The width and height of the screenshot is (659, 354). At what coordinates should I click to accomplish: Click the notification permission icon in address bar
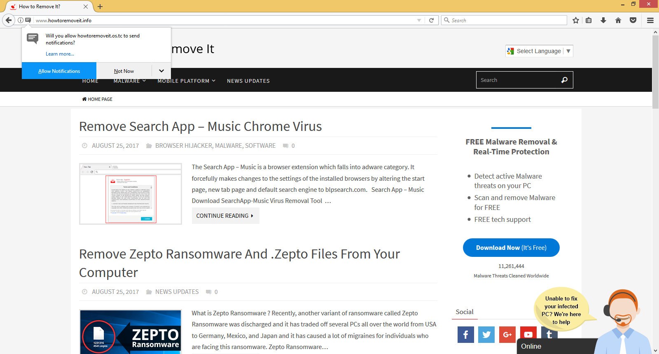point(28,20)
